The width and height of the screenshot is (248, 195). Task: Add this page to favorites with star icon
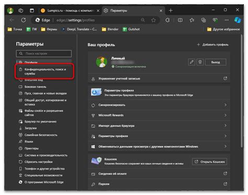click(x=153, y=20)
